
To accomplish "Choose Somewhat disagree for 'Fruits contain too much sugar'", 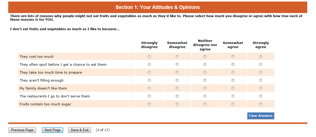I will (177, 104).
